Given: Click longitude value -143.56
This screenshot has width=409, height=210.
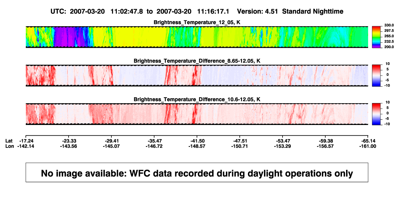Looking at the screenshot, I should pyautogui.click(x=69, y=146).
